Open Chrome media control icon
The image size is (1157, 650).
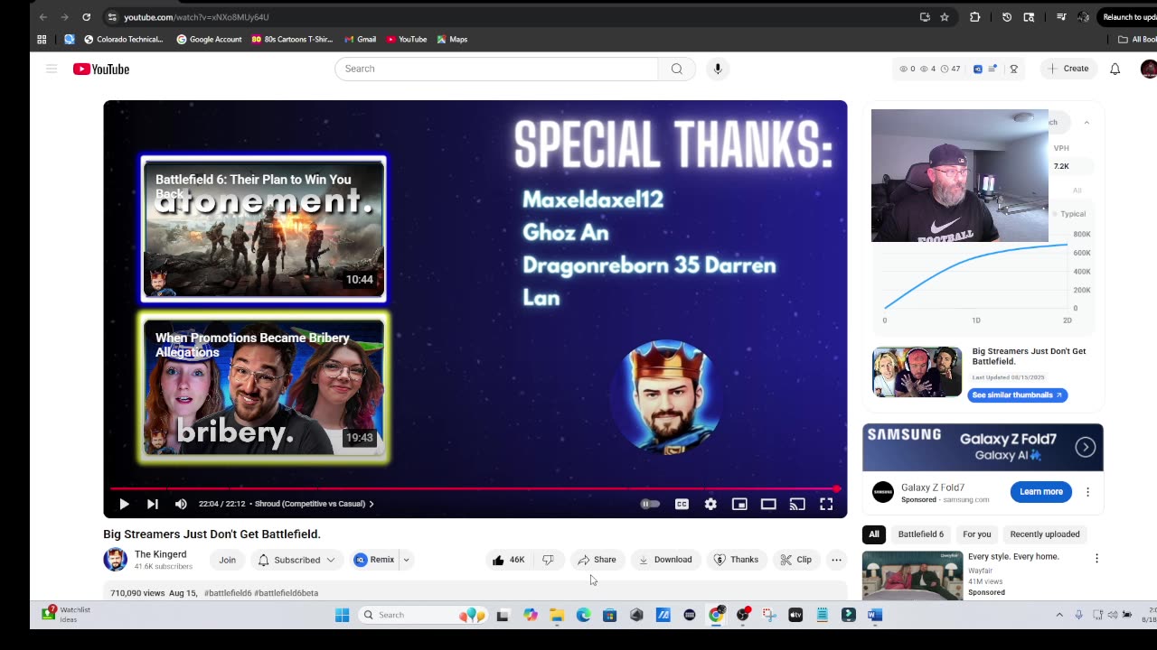[x=1061, y=17]
